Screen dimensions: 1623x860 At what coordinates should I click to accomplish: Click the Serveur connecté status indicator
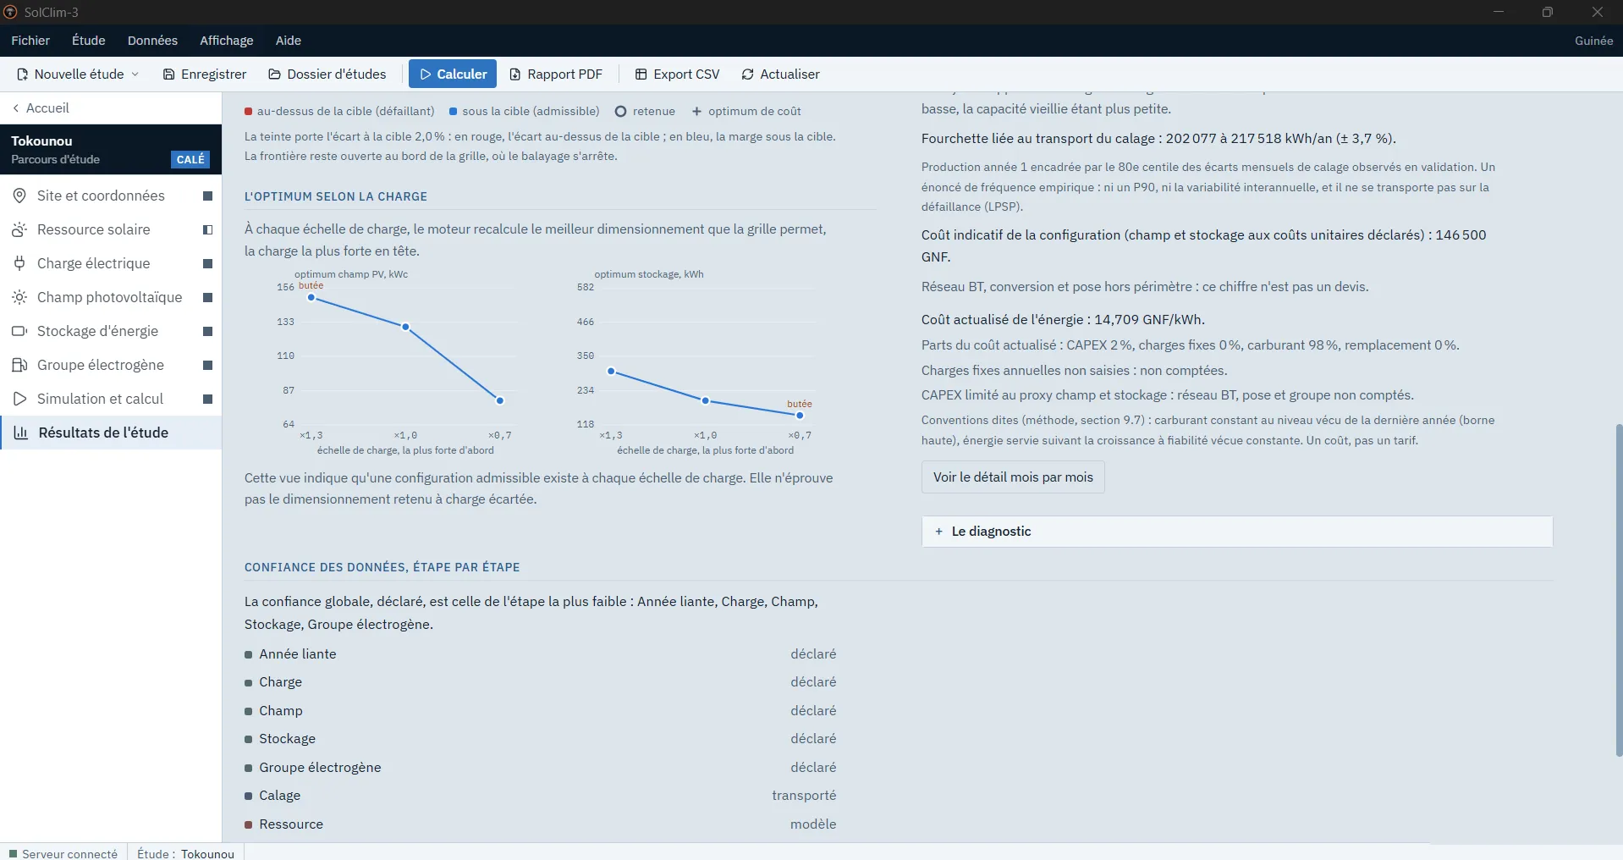(63, 853)
